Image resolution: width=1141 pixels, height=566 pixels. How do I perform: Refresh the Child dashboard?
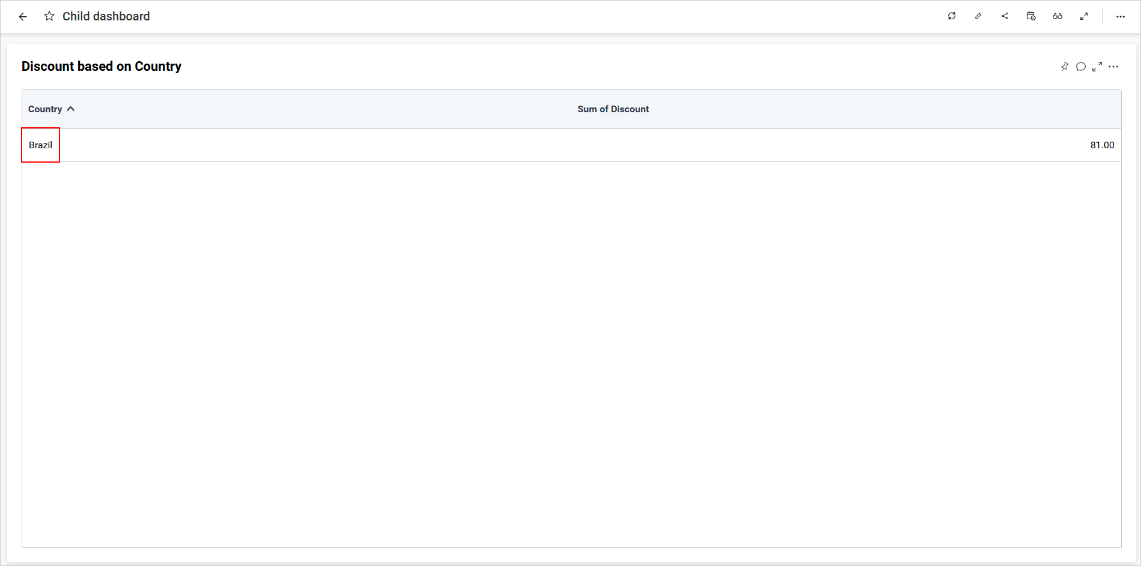952,16
